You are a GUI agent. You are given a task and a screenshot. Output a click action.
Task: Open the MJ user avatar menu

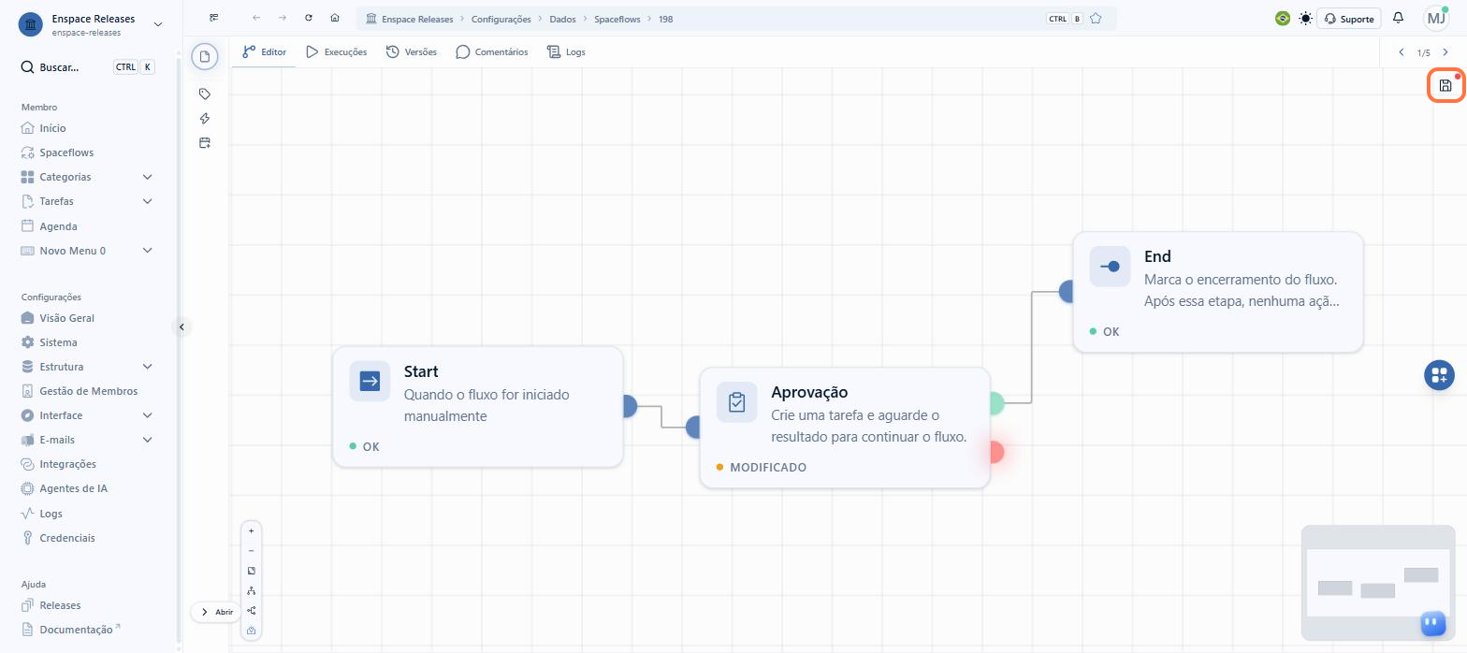[1436, 19]
